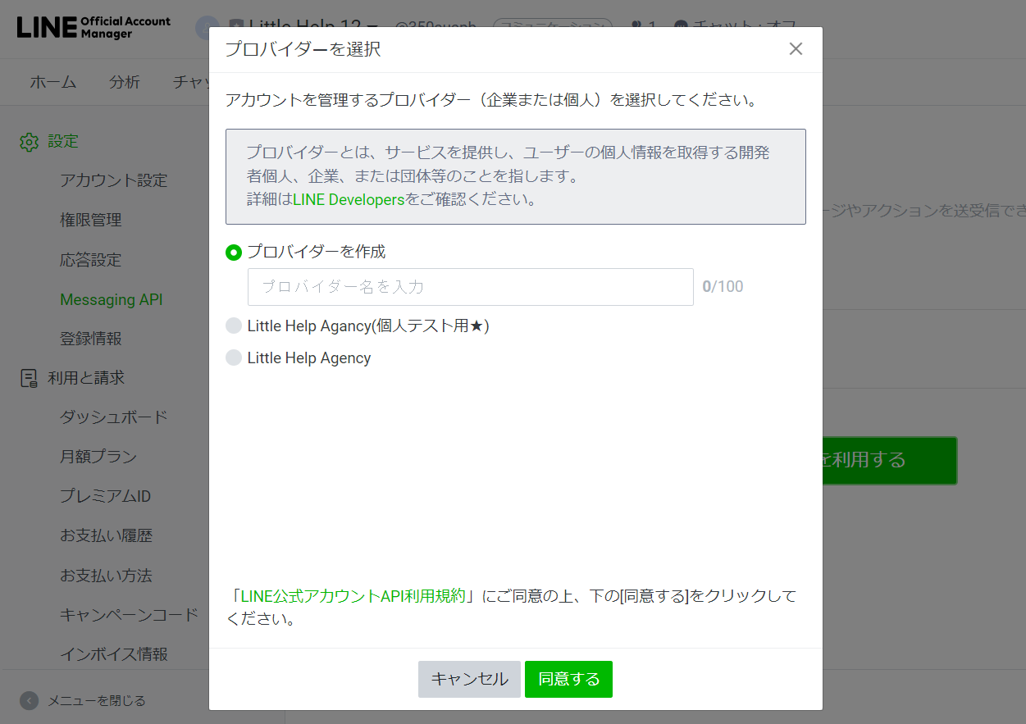Click the 同意する button

click(568, 679)
